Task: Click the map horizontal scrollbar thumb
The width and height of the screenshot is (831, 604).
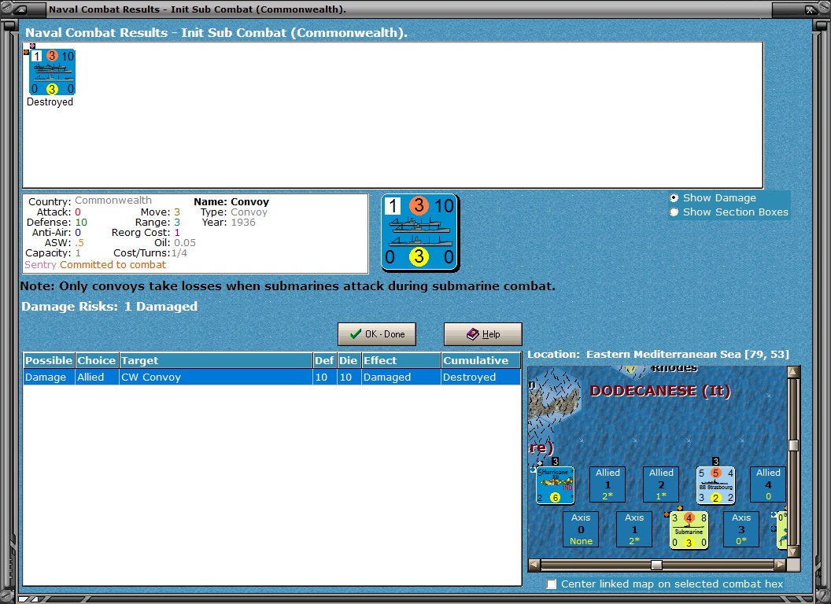Action: [656, 565]
